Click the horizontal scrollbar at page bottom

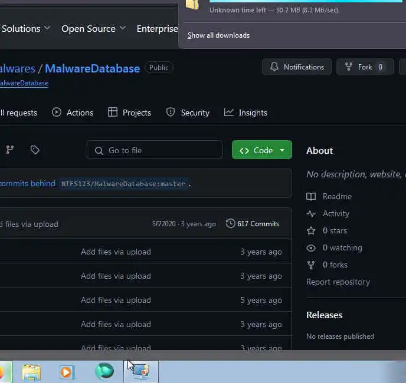203,354
